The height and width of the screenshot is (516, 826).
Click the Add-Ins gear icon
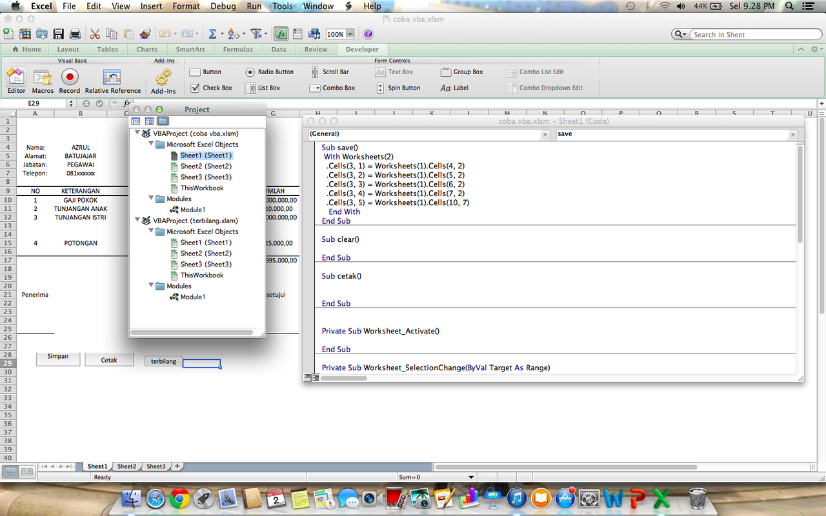(164, 78)
